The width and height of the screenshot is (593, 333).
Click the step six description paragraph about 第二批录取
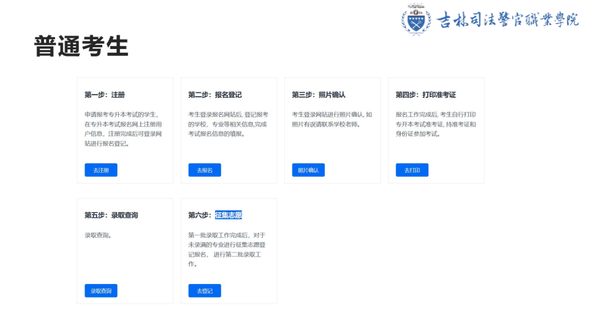coord(227,249)
